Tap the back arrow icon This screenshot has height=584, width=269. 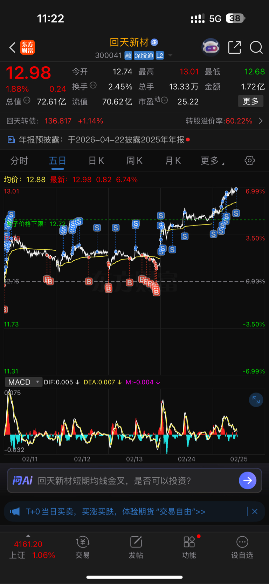tap(13, 47)
